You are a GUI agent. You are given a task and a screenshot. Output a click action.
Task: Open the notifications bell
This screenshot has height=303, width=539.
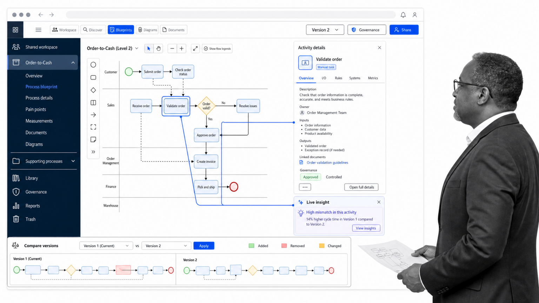pyautogui.click(x=403, y=15)
